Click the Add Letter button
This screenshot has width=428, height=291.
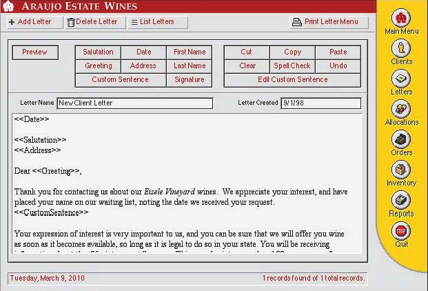pos(34,22)
